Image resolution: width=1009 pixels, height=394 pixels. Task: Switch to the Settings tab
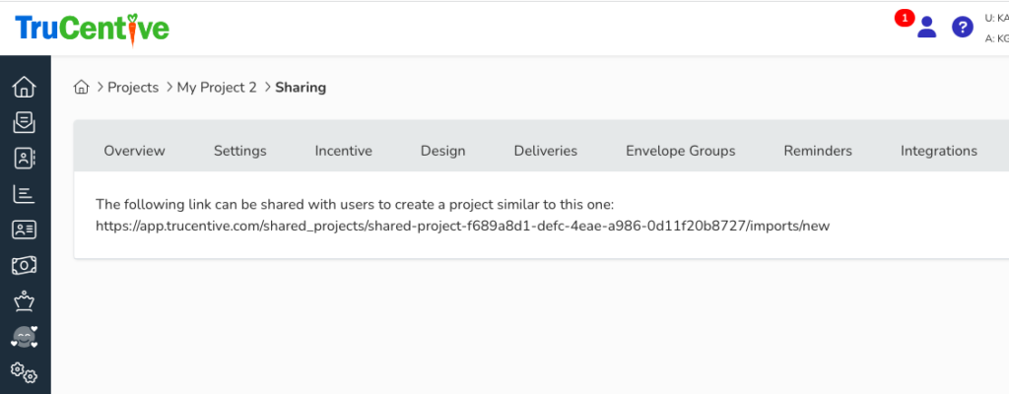(240, 151)
